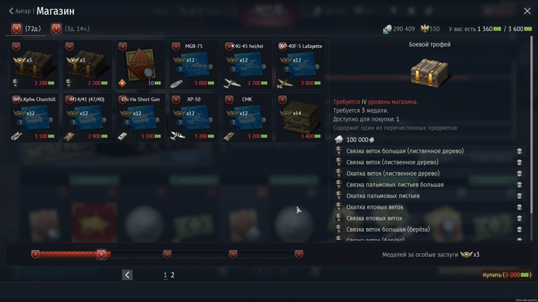Select the Ki-45 hei/tei aircraft blueprint
Screen dimensions: 538x302
tap(247, 65)
